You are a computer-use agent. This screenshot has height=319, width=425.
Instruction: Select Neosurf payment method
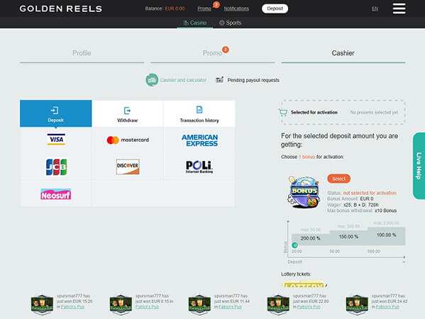56,194
